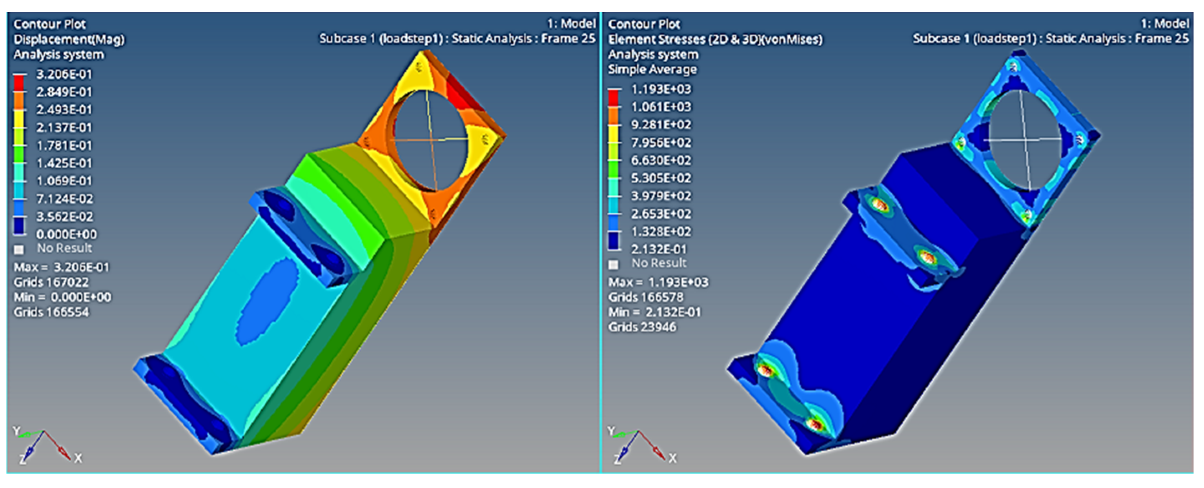Click the legend value 3.979E+02
Viewport: 1204px width, 488px height.
click(x=661, y=196)
